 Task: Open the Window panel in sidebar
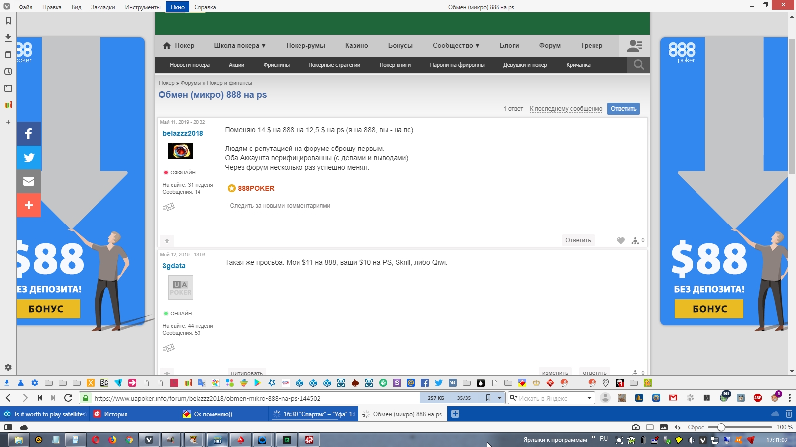pyautogui.click(x=8, y=88)
